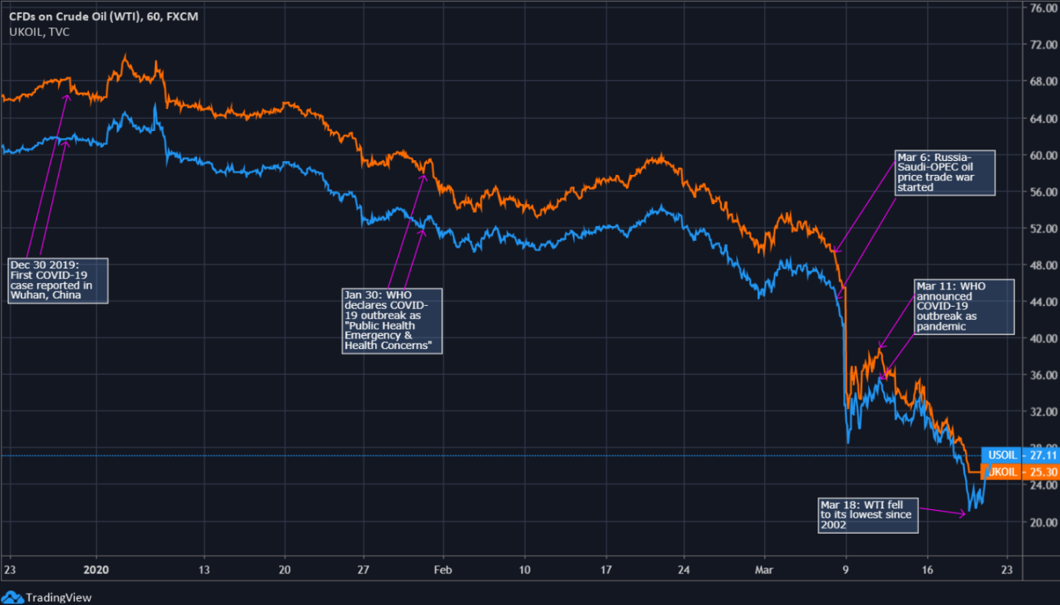The image size is (1060, 605).
Task: Open the TradingView text link
Action: pos(58,597)
